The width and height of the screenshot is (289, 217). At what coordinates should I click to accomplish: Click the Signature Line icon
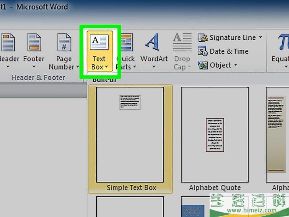[x=203, y=37]
